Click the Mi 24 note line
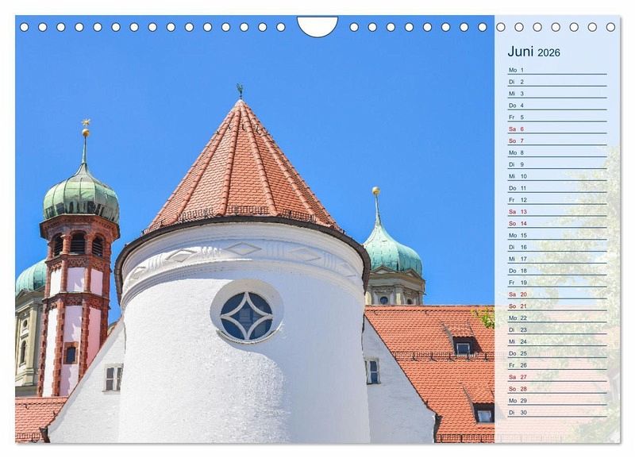 coord(556,341)
